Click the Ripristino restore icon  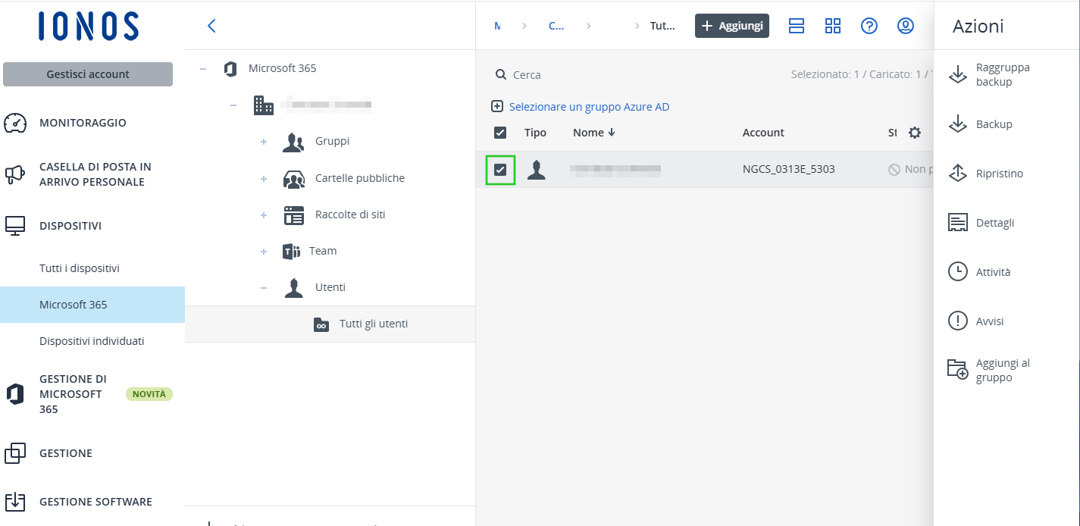pyautogui.click(x=958, y=174)
